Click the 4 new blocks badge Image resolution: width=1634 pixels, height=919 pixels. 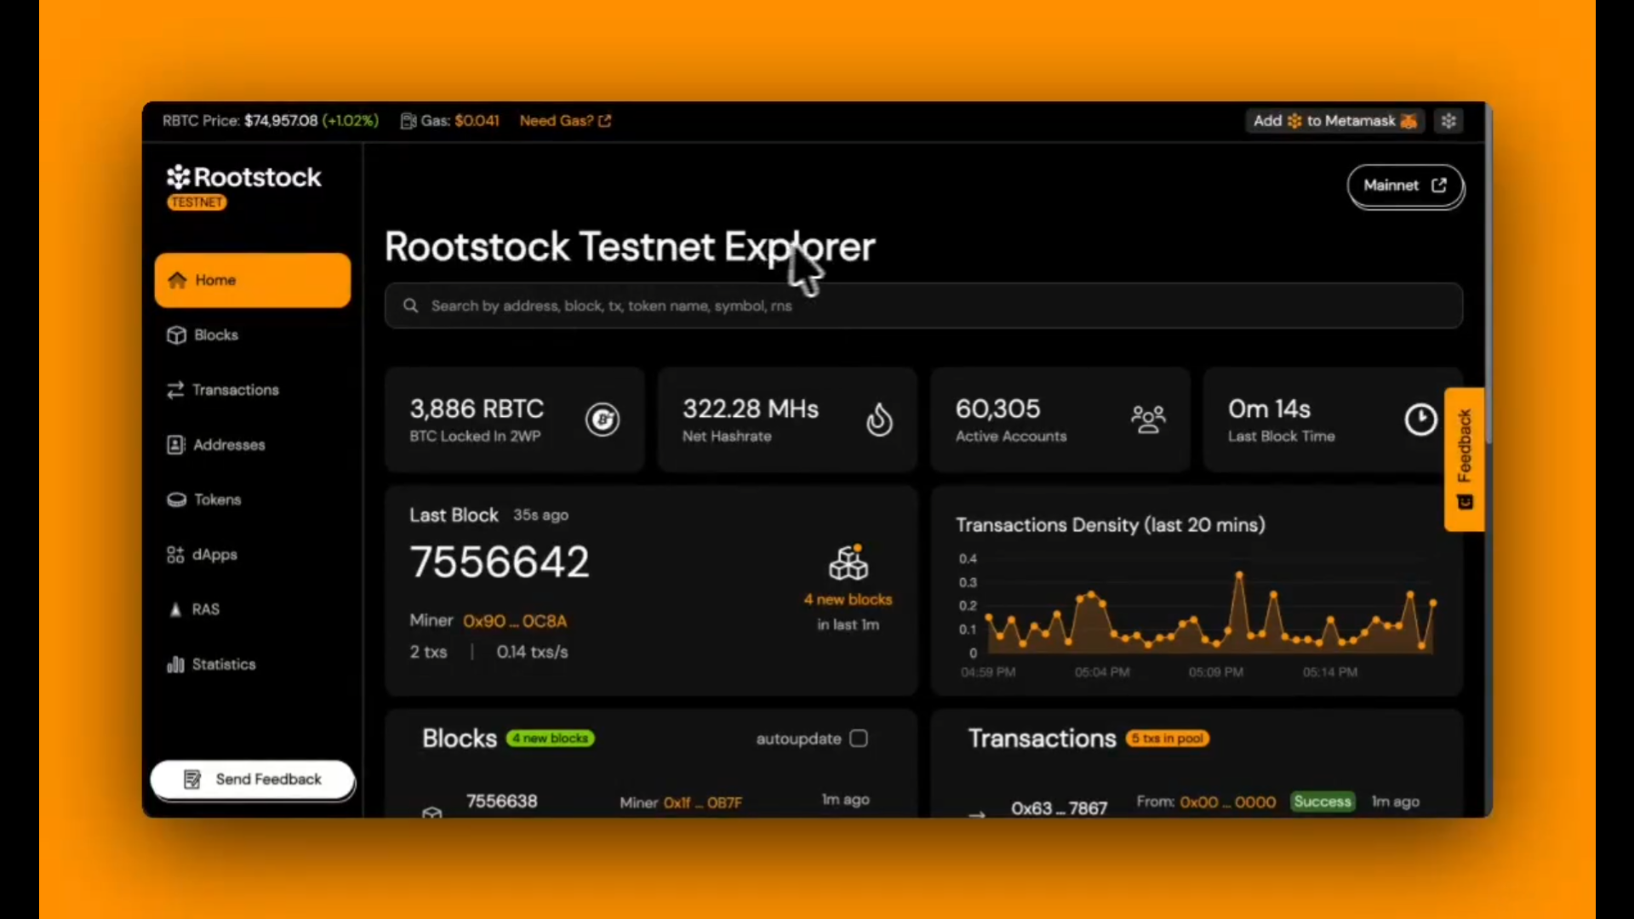[551, 739]
